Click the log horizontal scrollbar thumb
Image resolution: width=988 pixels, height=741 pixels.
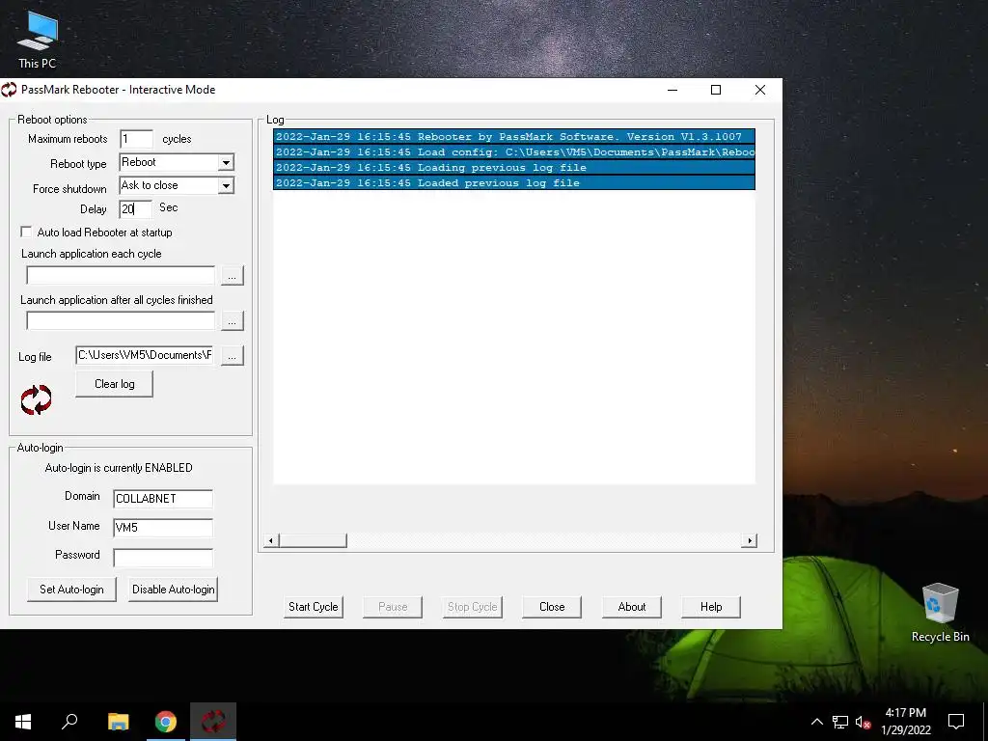tap(314, 540)
